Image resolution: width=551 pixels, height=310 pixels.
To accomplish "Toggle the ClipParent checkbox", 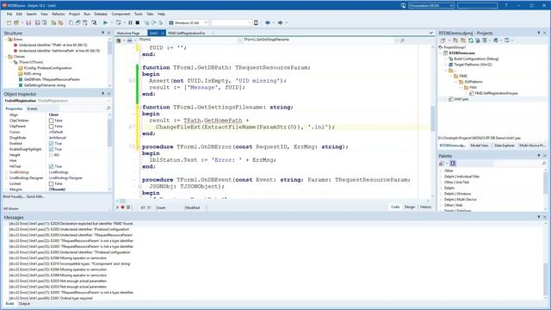I will coord(52,127).
